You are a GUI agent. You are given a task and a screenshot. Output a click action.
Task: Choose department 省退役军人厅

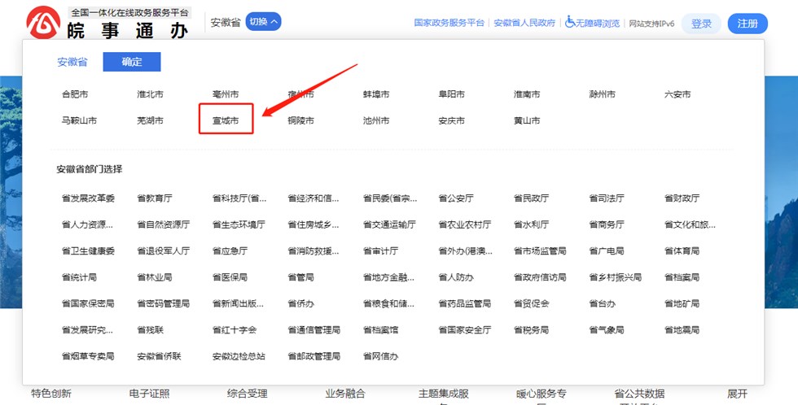[x=164, y=251]
